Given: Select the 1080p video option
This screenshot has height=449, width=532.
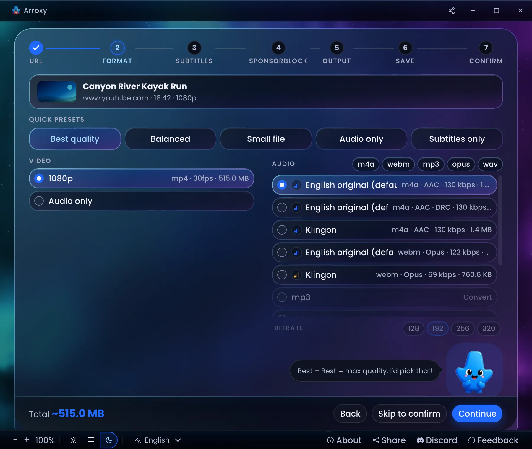Looking at the screenshot, I should coord(142,178).
